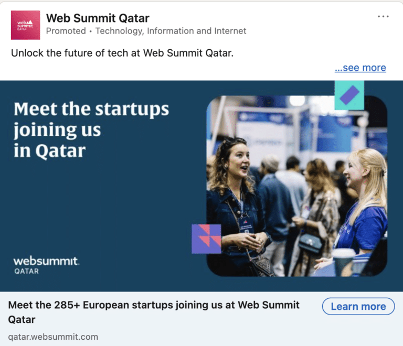Click the "Meet the startups joining us" banner text

coord(91,129)
